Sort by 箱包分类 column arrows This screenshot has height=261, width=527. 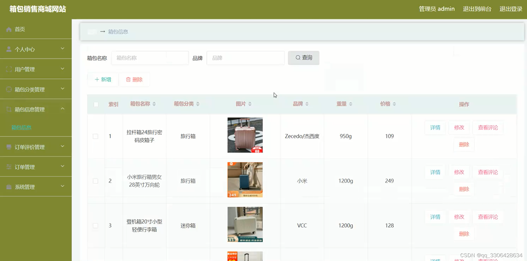[198, 104]
